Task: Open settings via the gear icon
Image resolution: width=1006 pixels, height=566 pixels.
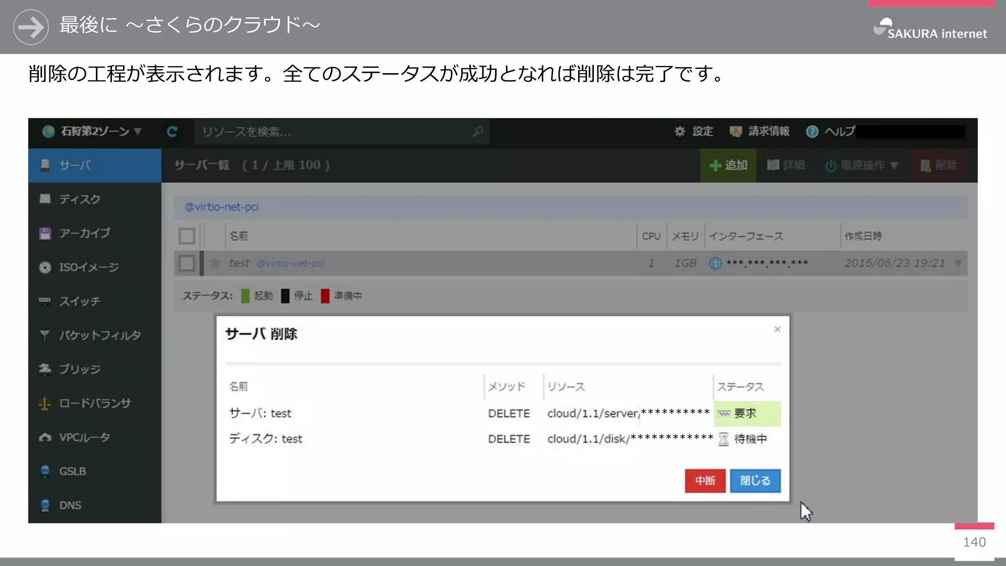Action: point(679,131)
